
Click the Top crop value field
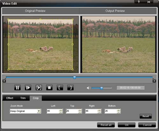click(x=72, y=111)
